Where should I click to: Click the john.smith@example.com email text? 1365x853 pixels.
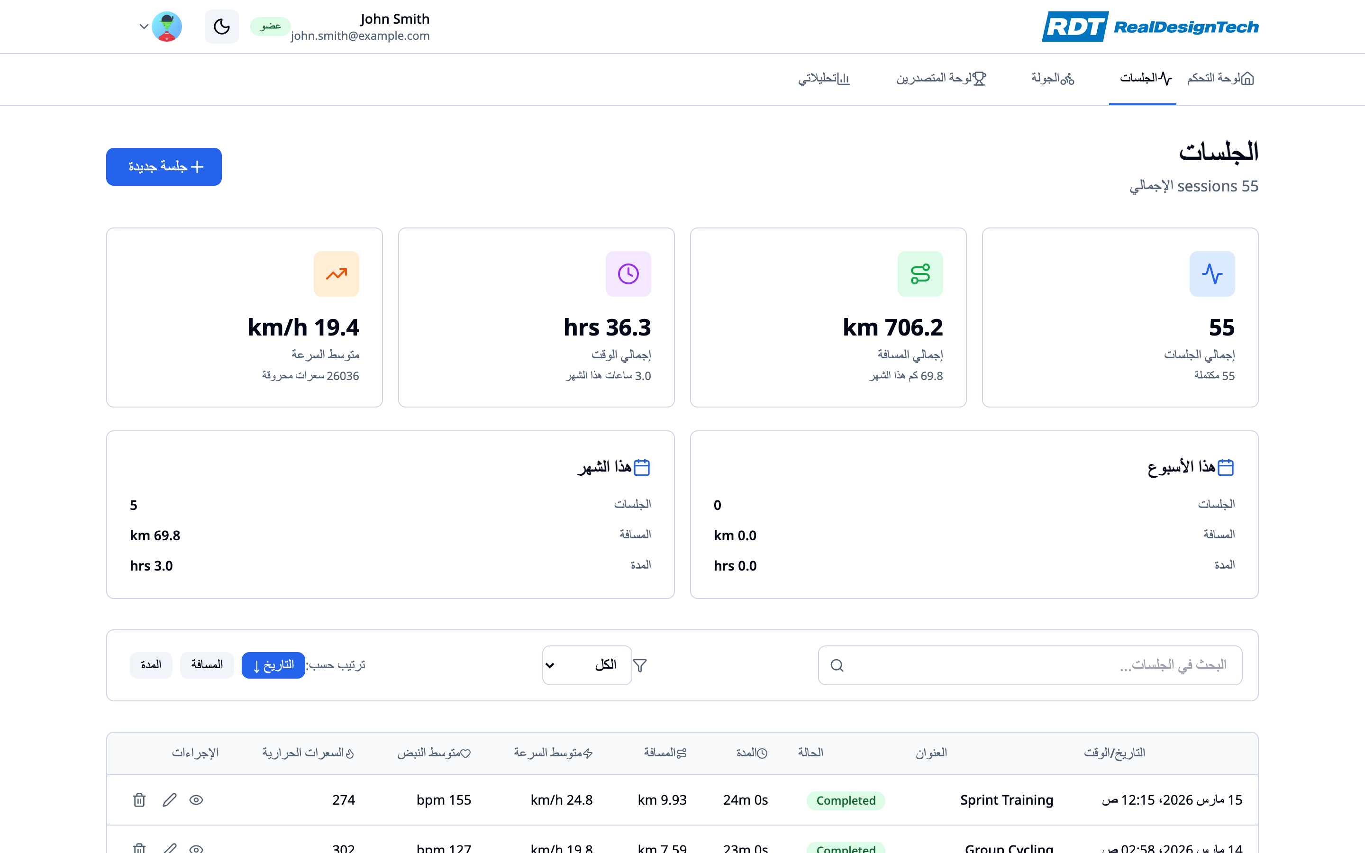click(360, 36)
